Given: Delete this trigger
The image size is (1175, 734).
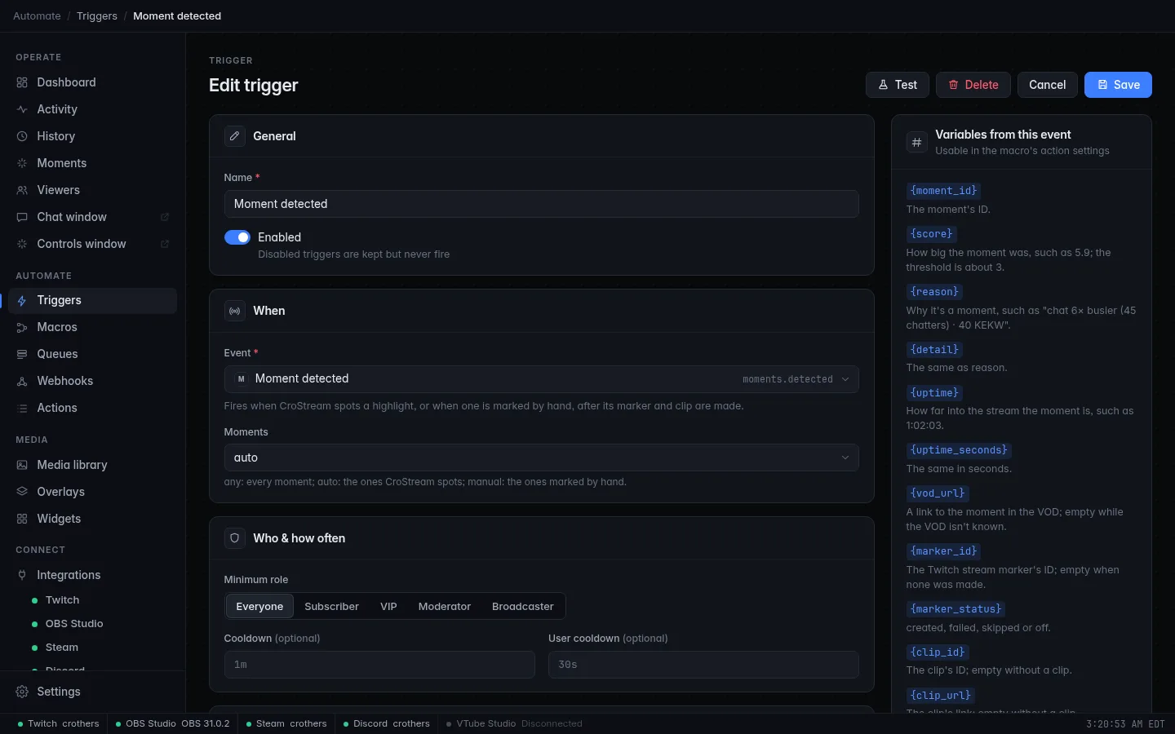Looking at the screenshot, I should coord(973,85).
